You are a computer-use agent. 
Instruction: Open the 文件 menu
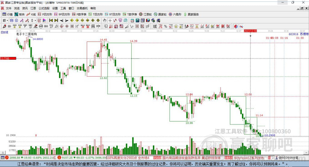(x=8, y=8)
